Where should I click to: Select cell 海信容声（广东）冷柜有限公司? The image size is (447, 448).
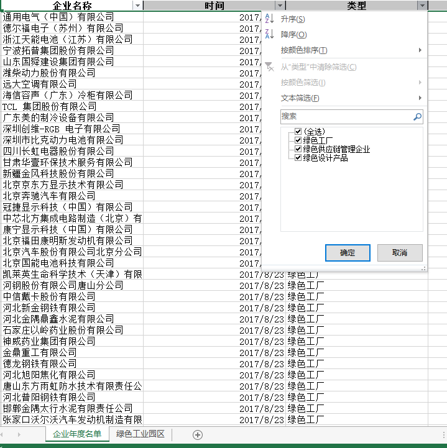pos(72,95)
